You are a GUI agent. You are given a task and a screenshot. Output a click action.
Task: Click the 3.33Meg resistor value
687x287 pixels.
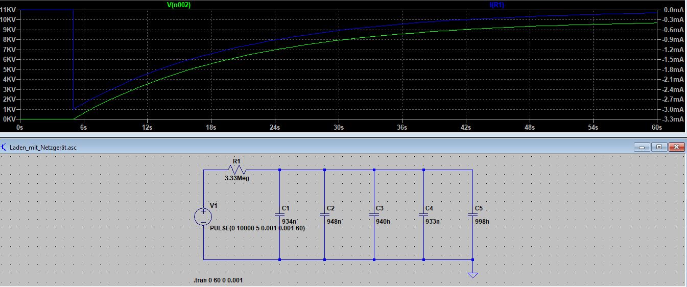[236, 179]
